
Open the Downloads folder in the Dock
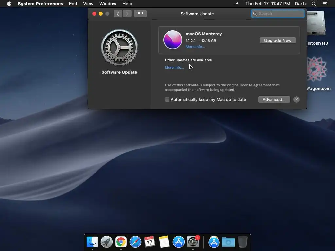228,242
